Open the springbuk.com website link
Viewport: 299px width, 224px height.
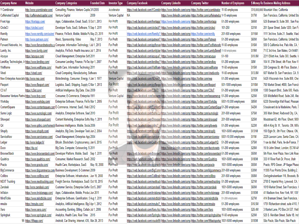click(38, 215)
